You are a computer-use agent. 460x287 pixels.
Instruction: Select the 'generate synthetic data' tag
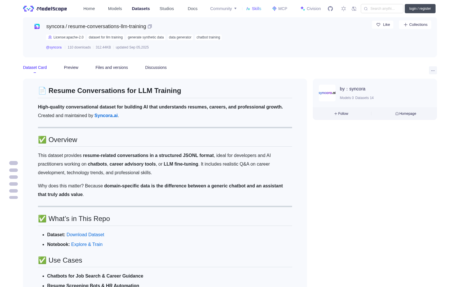click(x=146, y=37)
